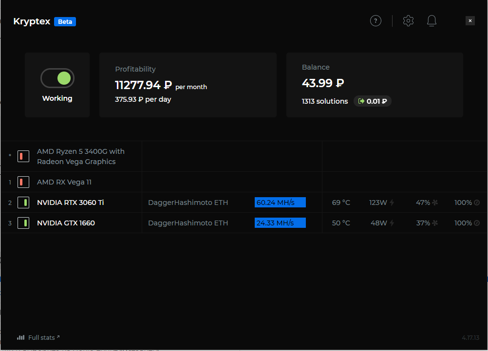Click the 47% fan speed value
The height and width of the screenshot is (351, 488).
[423, 203]
